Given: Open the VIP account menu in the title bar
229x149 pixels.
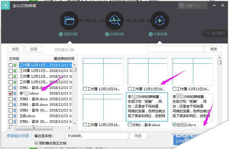Looking at the screenshot, I should [192, 6].
